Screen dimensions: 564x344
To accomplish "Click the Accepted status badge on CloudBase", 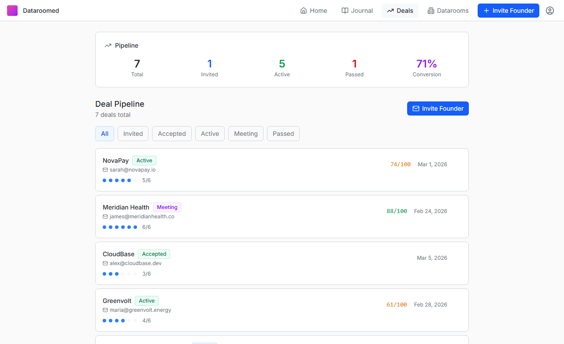I will 154,254.
